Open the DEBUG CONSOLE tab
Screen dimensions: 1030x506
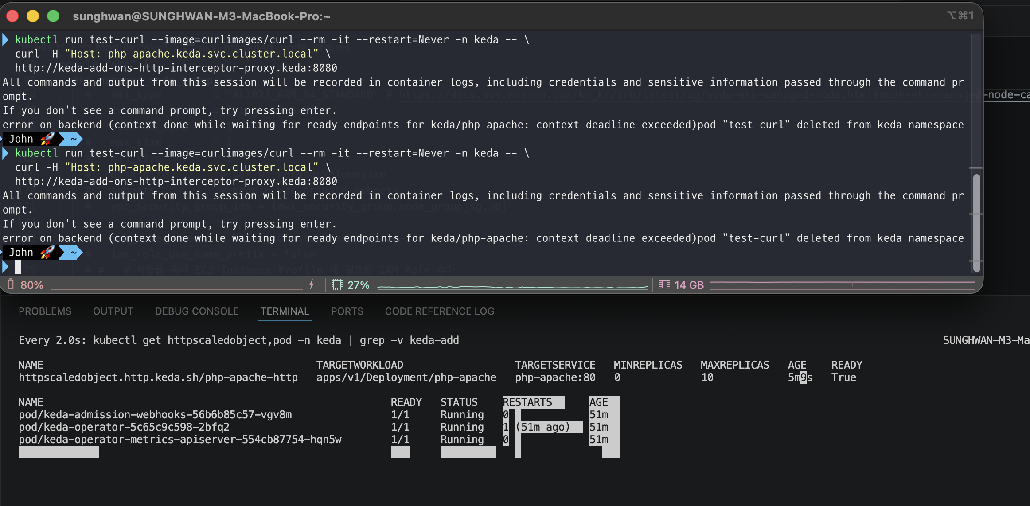point(197,311)
